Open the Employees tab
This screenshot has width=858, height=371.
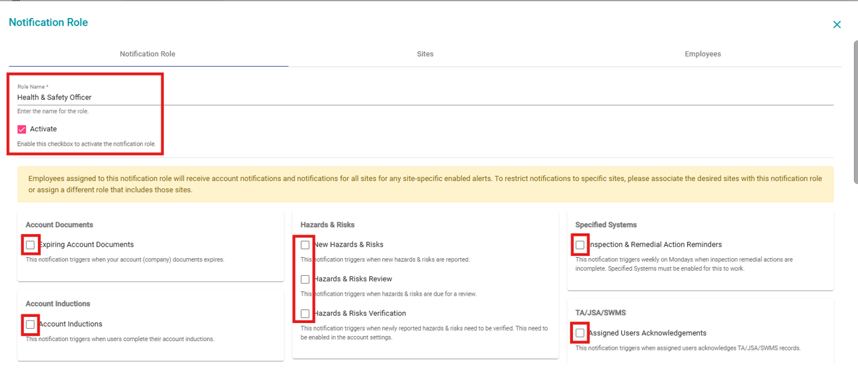point(703,54)
